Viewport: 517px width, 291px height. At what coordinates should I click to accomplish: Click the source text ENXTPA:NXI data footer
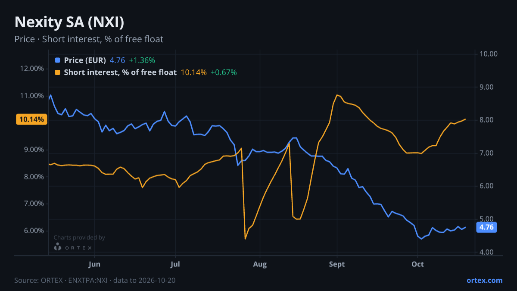[95, 280]
